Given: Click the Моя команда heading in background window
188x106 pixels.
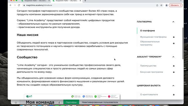Looking at the screenshot, I should [x=40, y=102].
